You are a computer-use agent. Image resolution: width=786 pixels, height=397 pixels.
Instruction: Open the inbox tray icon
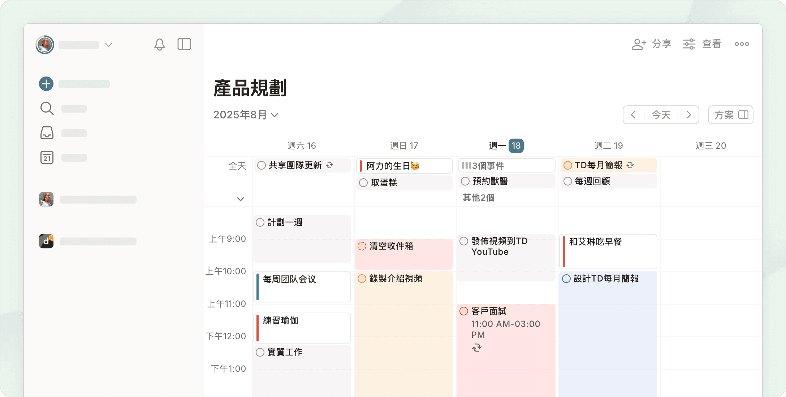(x=47, y=133)
